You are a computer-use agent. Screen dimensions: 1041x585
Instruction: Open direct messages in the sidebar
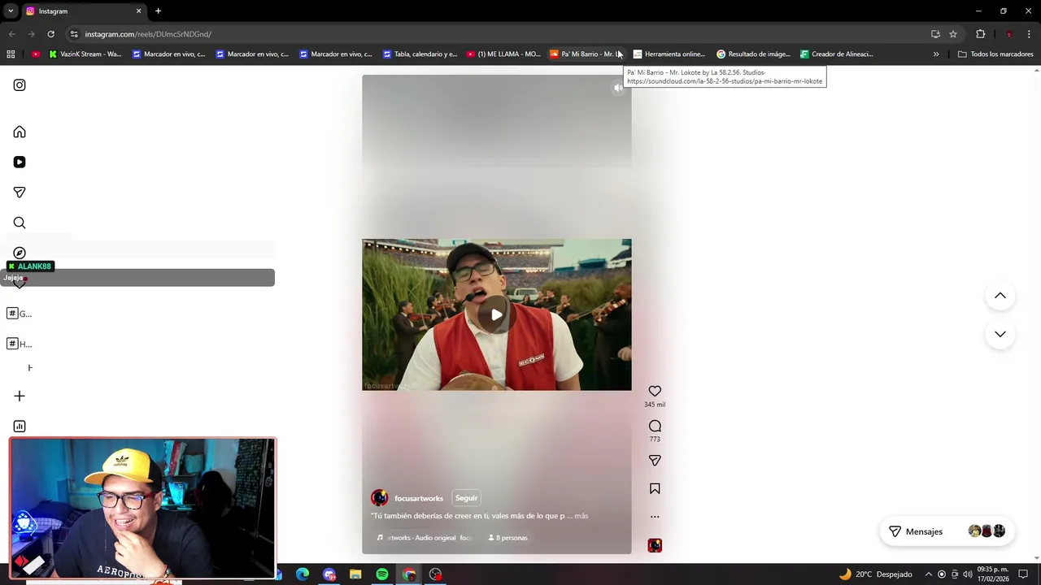pos(20,193)
